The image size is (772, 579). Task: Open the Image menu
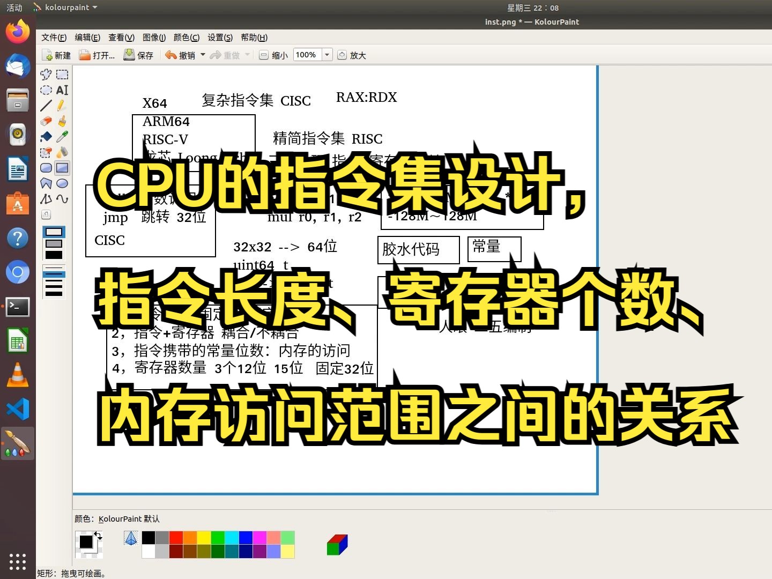click(x=154, y=38)
